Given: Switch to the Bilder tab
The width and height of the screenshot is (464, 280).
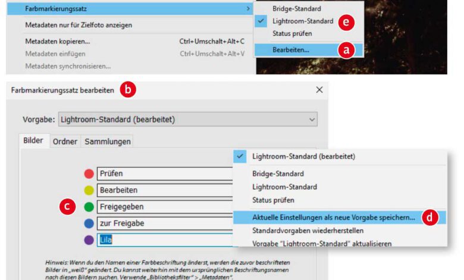Looking at the screenshot, I should click(33, 141).
